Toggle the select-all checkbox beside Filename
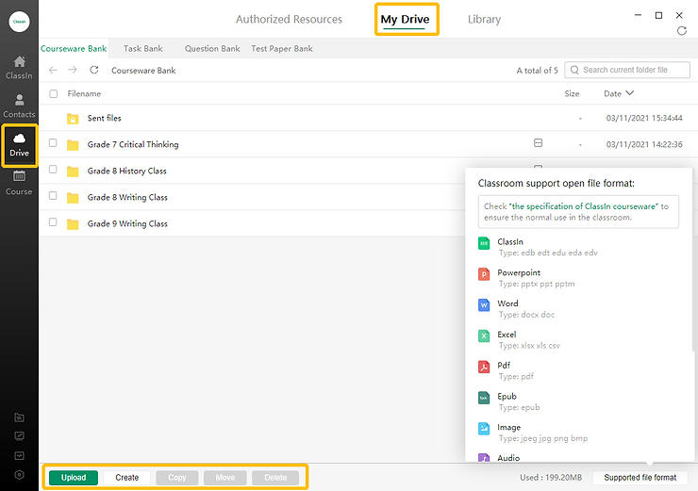Screen dimensions: 698x491 point(54,94)
